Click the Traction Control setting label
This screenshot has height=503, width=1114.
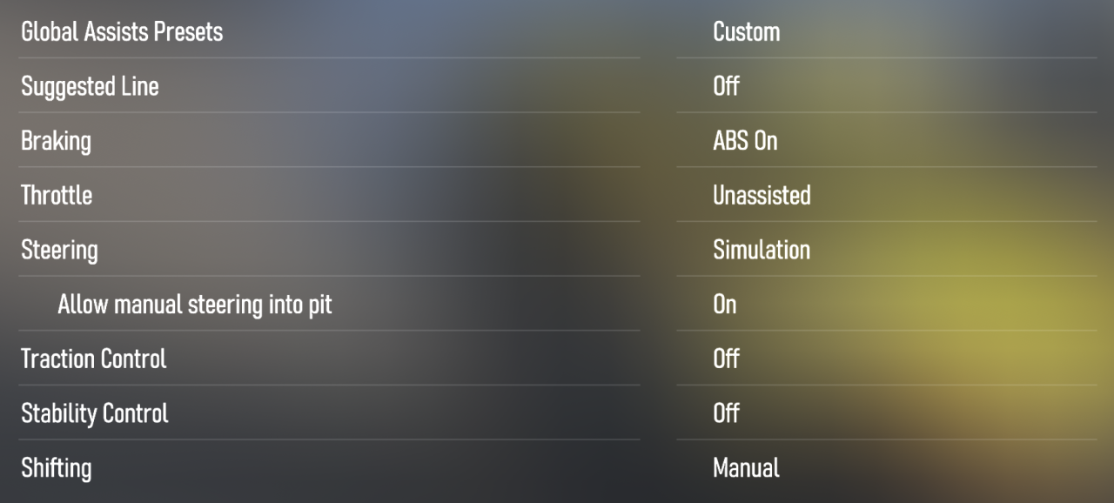tap(93, 359)
